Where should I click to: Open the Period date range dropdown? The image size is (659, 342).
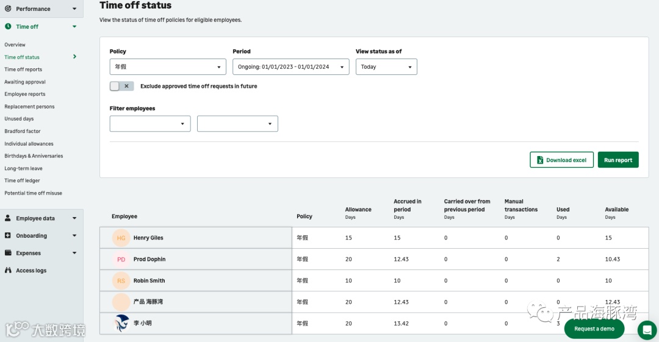tap(290, 67)
